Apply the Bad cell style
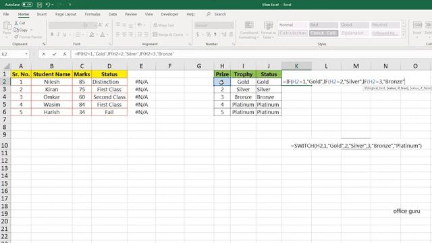432x243 pixels. tap(323, 25)
